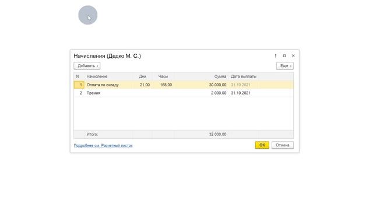
Task: Click the Дата выплаты column header
Action: tap(244, 76)
